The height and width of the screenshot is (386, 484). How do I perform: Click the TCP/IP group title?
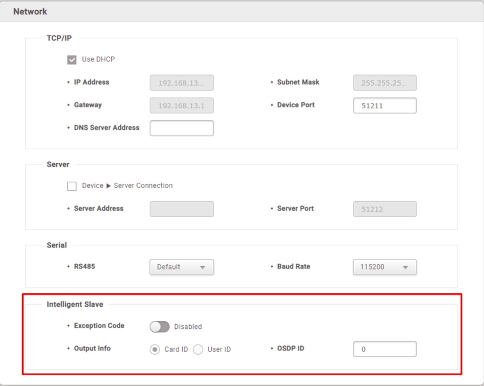coord(59,38)
